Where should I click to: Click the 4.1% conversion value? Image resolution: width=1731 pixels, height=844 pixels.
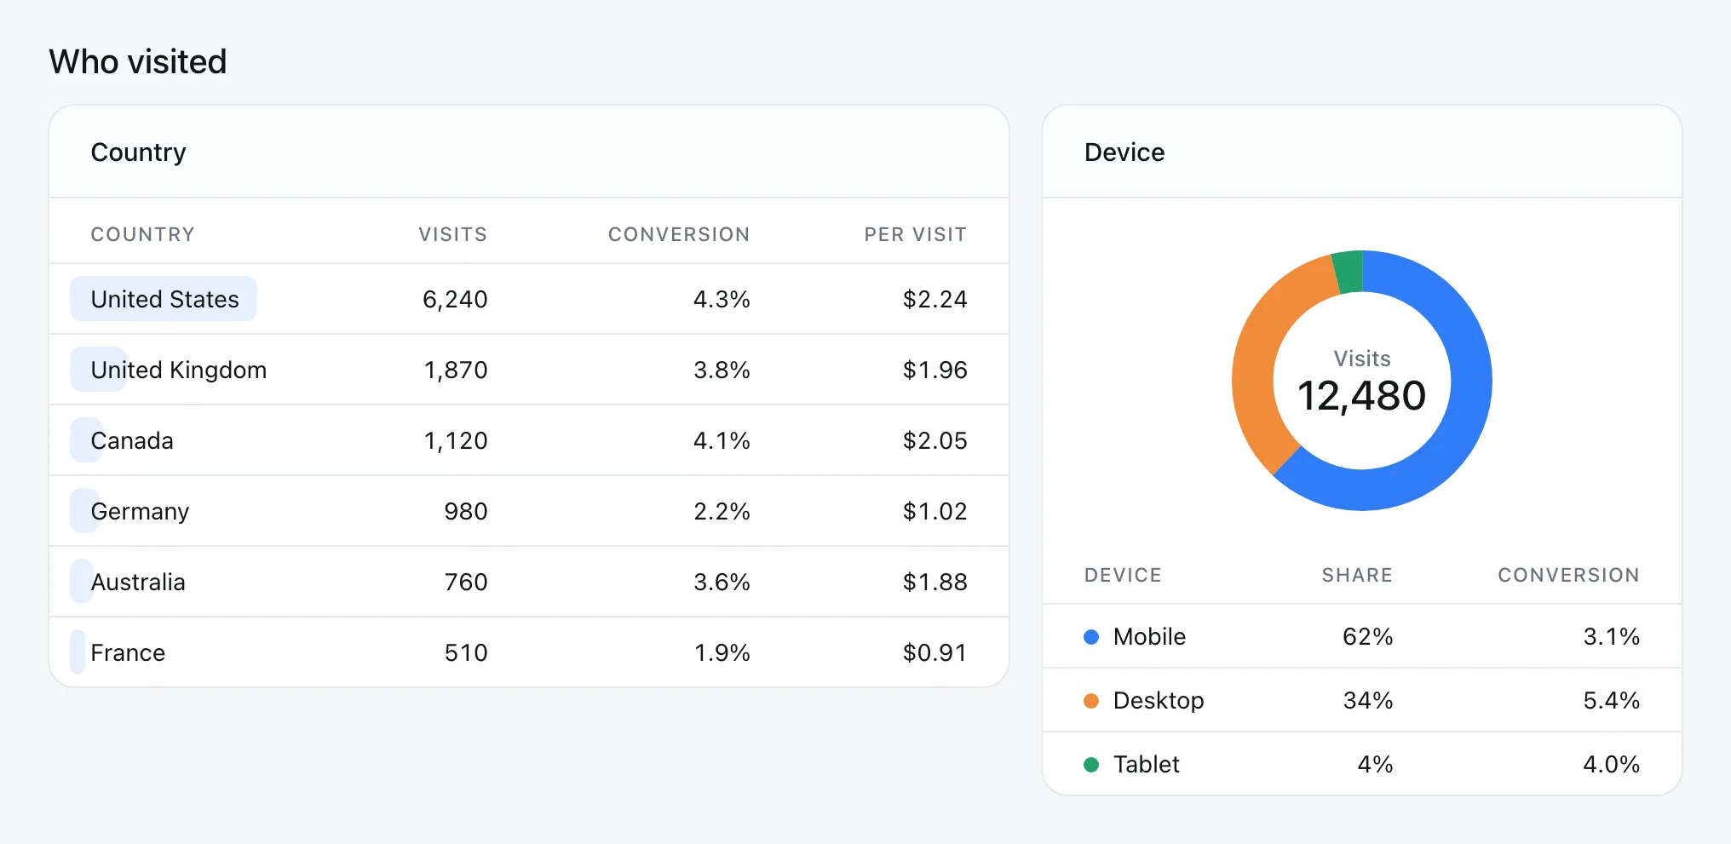722,440
